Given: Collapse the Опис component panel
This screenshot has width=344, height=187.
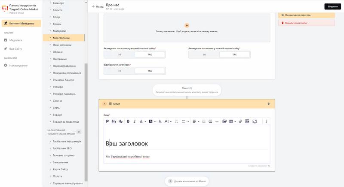Looking at the screenshot, I should point(104,104).
